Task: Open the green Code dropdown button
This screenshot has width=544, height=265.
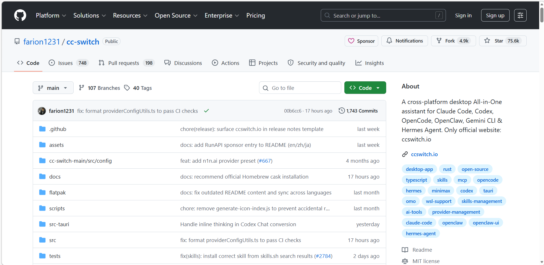Action: (x=365, y=88)
